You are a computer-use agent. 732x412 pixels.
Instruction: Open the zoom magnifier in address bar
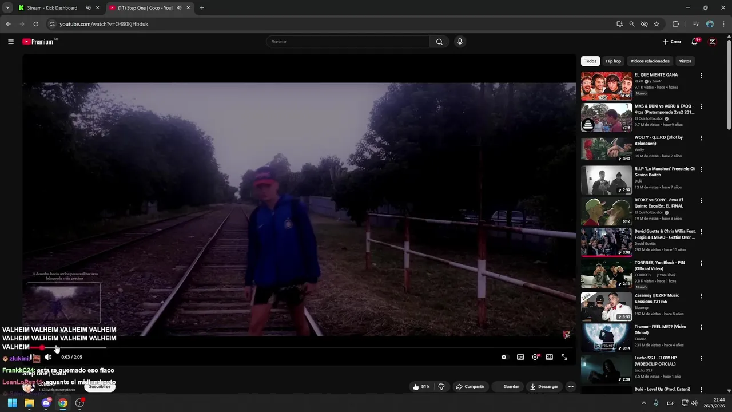coord(632,24)
